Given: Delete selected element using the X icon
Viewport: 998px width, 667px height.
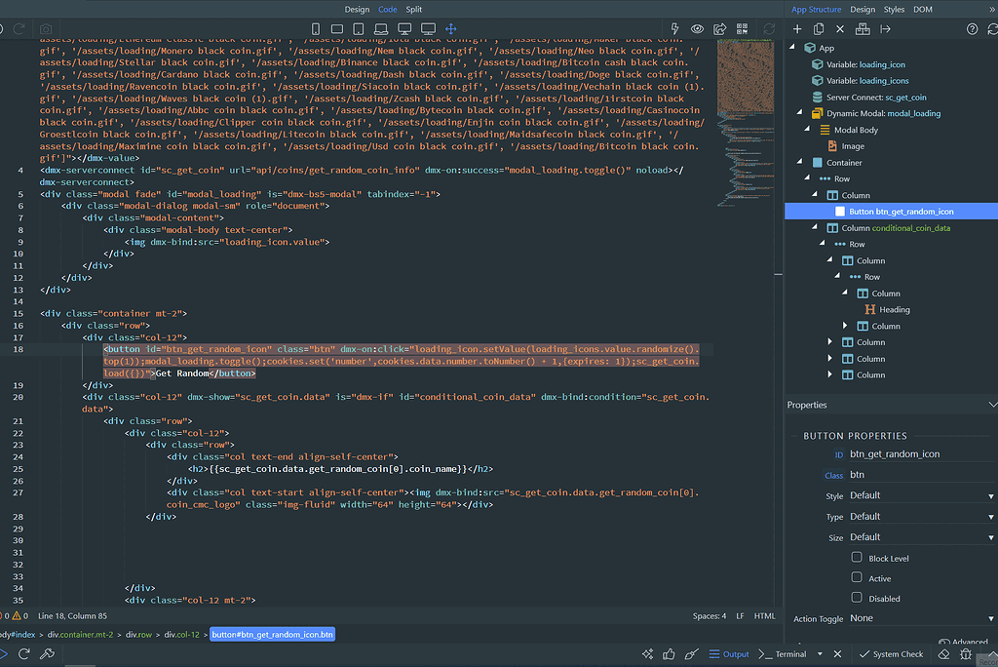Looking at the screenshot, I should (x=839, y=29).
